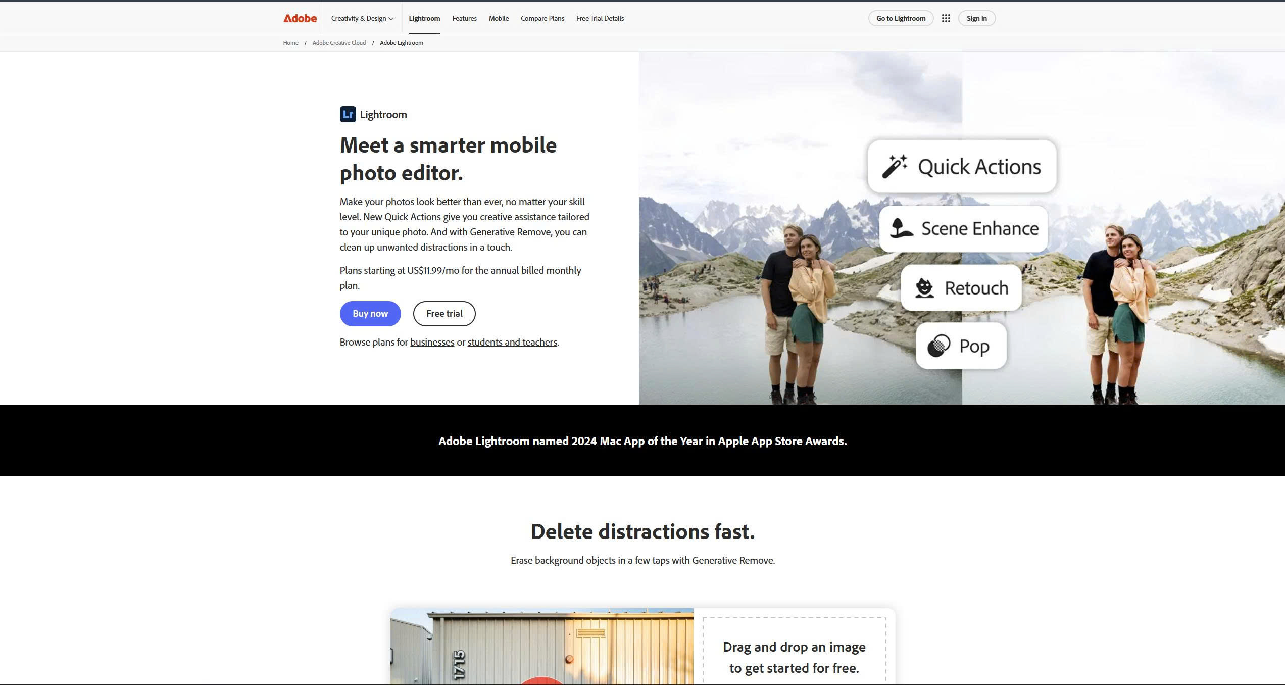The width and height of the screenshot is (1285, 685).
Task: Click the Meet a smarter mobile photo editor heading
Action: pyautogui.click(x=448, y=159)
